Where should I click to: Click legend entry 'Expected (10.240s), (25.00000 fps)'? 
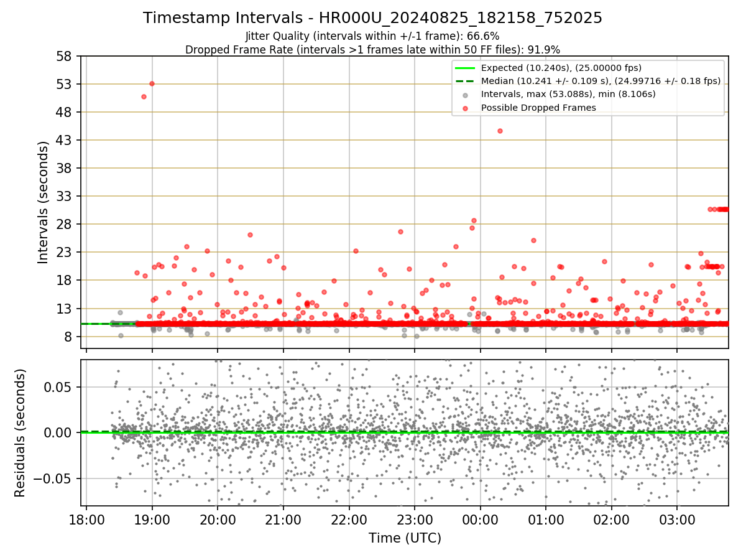[561, 68]
